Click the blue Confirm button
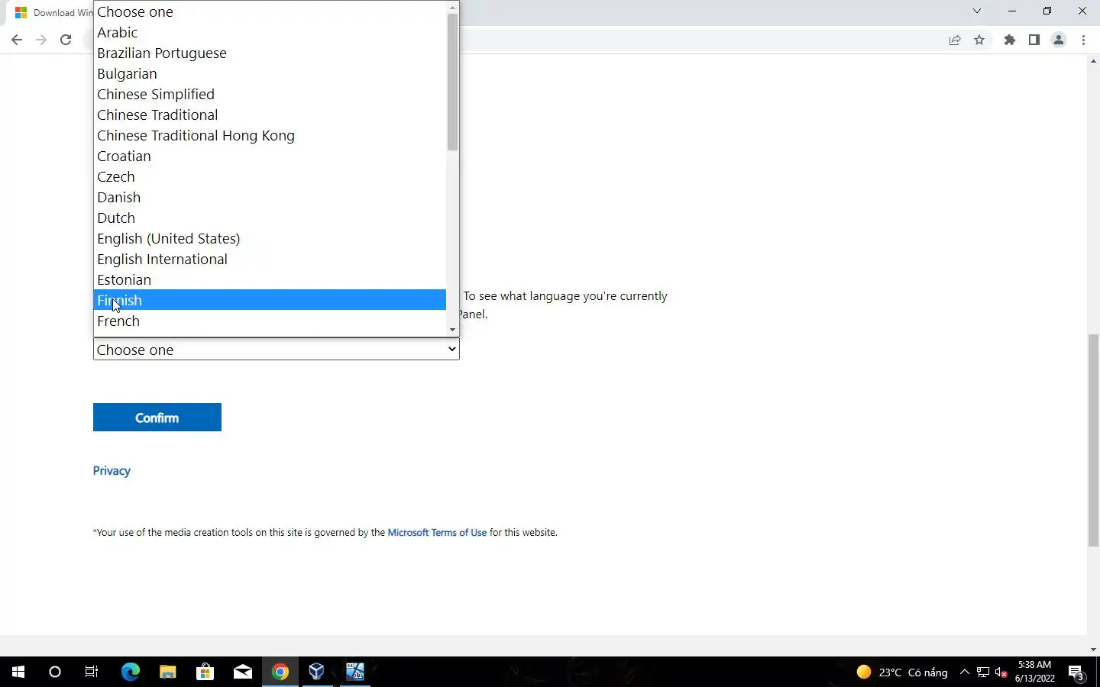Image resolution: width=1100 pixels, height=687 pixels. click(157, 418)
